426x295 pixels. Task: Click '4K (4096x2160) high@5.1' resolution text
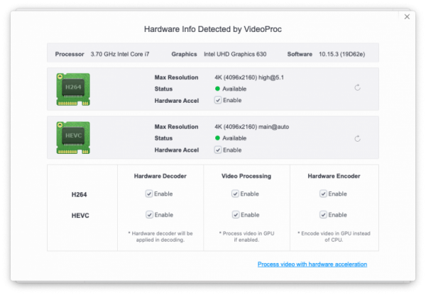tap(249, 77)
